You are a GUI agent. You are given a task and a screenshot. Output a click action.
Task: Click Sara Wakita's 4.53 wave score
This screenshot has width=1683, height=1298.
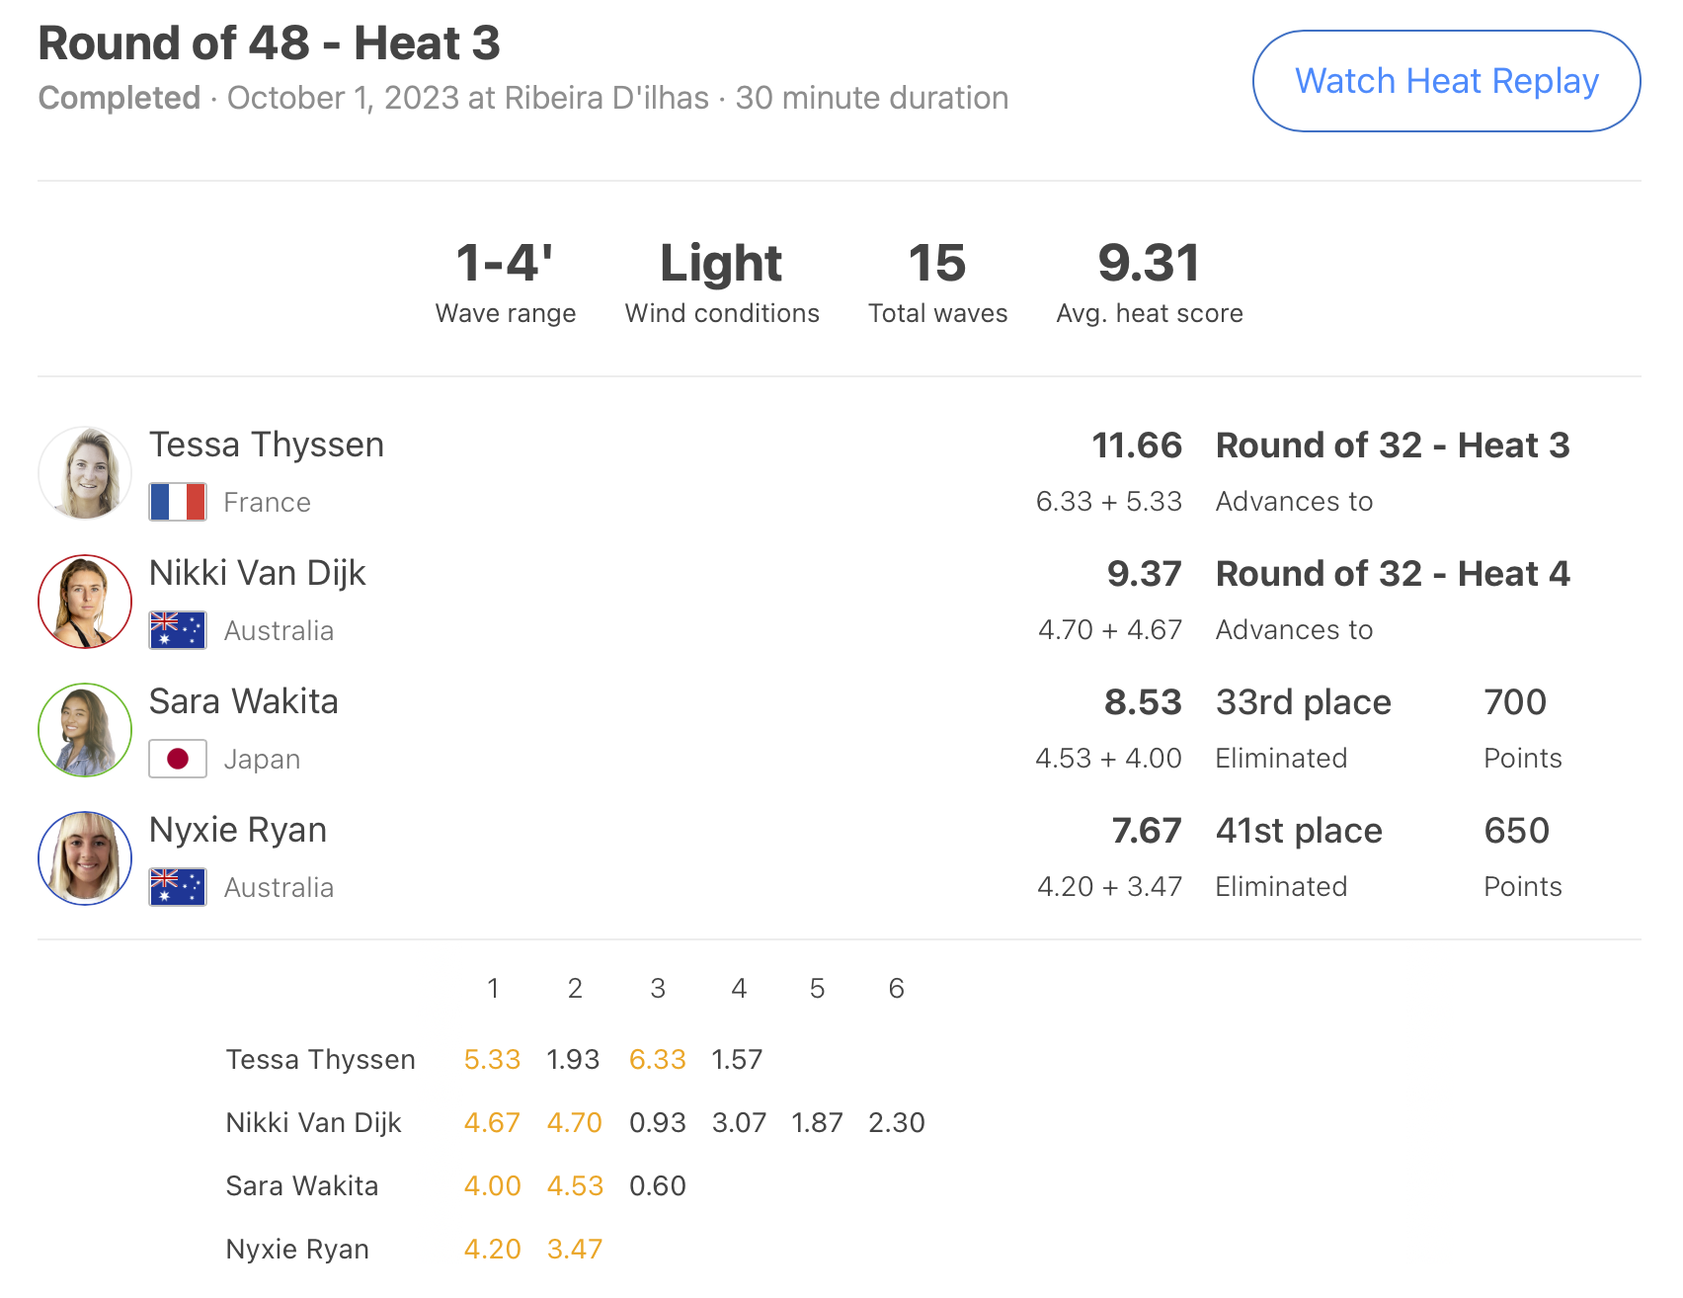point(575,1186)
